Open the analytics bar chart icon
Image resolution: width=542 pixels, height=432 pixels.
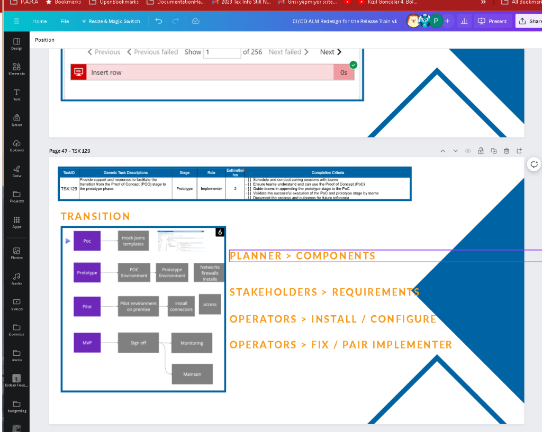[464, 21]
